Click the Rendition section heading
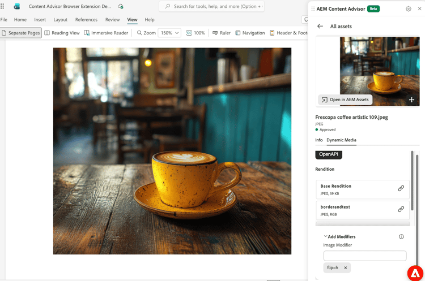The height and width of the screenshot is (281, 425). tap(325, 169)
